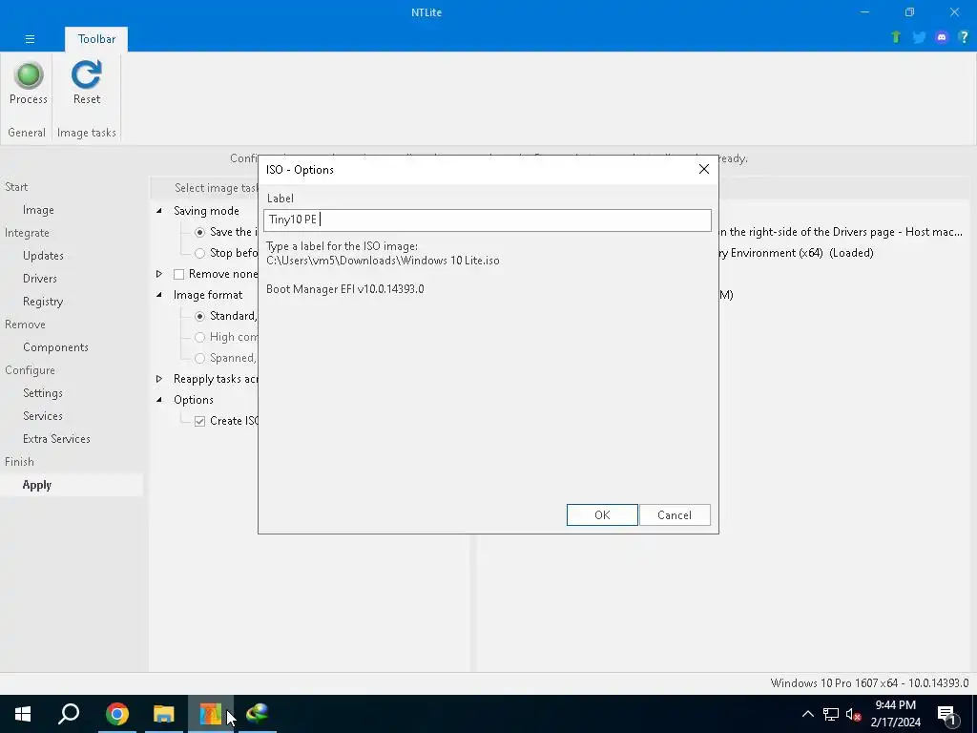Open File Explorer from the taskbar
This screenshot has height=733, width=977.
pos(163,714)
